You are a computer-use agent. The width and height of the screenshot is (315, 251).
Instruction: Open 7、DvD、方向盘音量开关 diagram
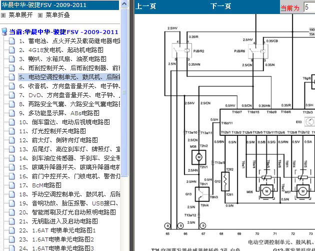(x=69, y=95)
